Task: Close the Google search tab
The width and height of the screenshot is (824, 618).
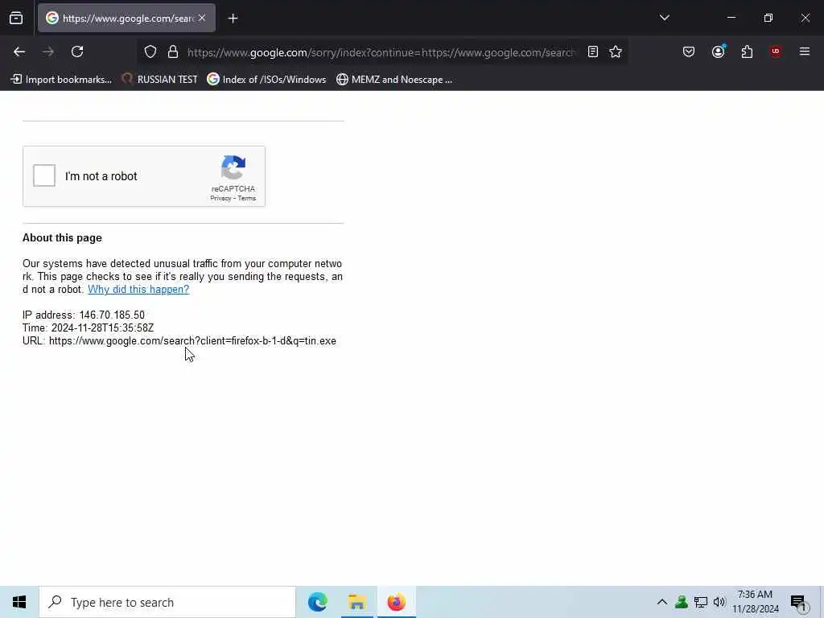Action: point(202,18)
